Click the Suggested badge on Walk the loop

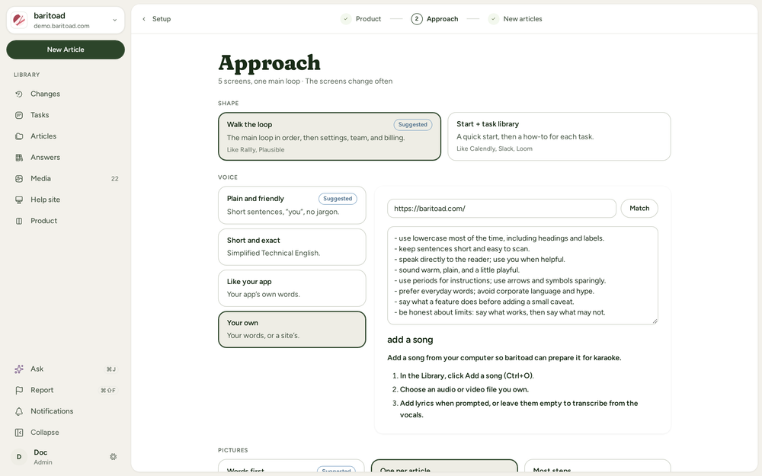[x=412, y=125]
